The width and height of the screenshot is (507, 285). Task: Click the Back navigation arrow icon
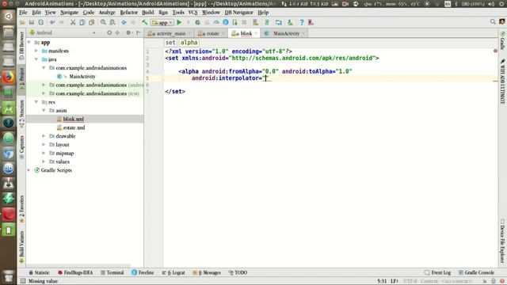[124, 22]
